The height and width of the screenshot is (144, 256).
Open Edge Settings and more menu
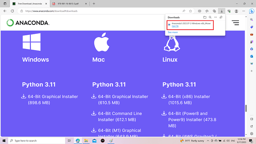point(244,11)
